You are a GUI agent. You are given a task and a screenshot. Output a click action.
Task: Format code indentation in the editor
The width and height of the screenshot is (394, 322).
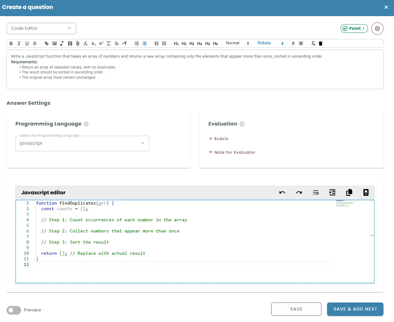coord(332,192)
